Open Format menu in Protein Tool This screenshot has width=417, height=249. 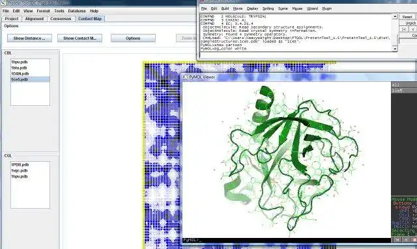(44, 11)
